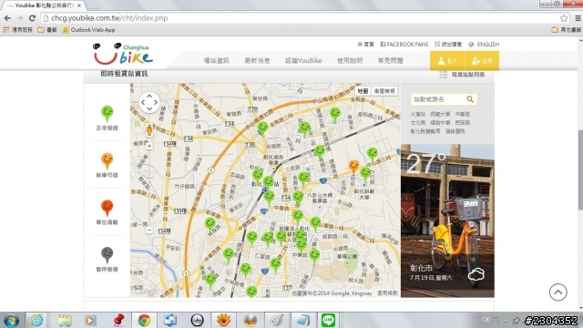Open the Outlook Web App bookmark
This screenshot has height=328, width=583.
(x=89, y=30)
